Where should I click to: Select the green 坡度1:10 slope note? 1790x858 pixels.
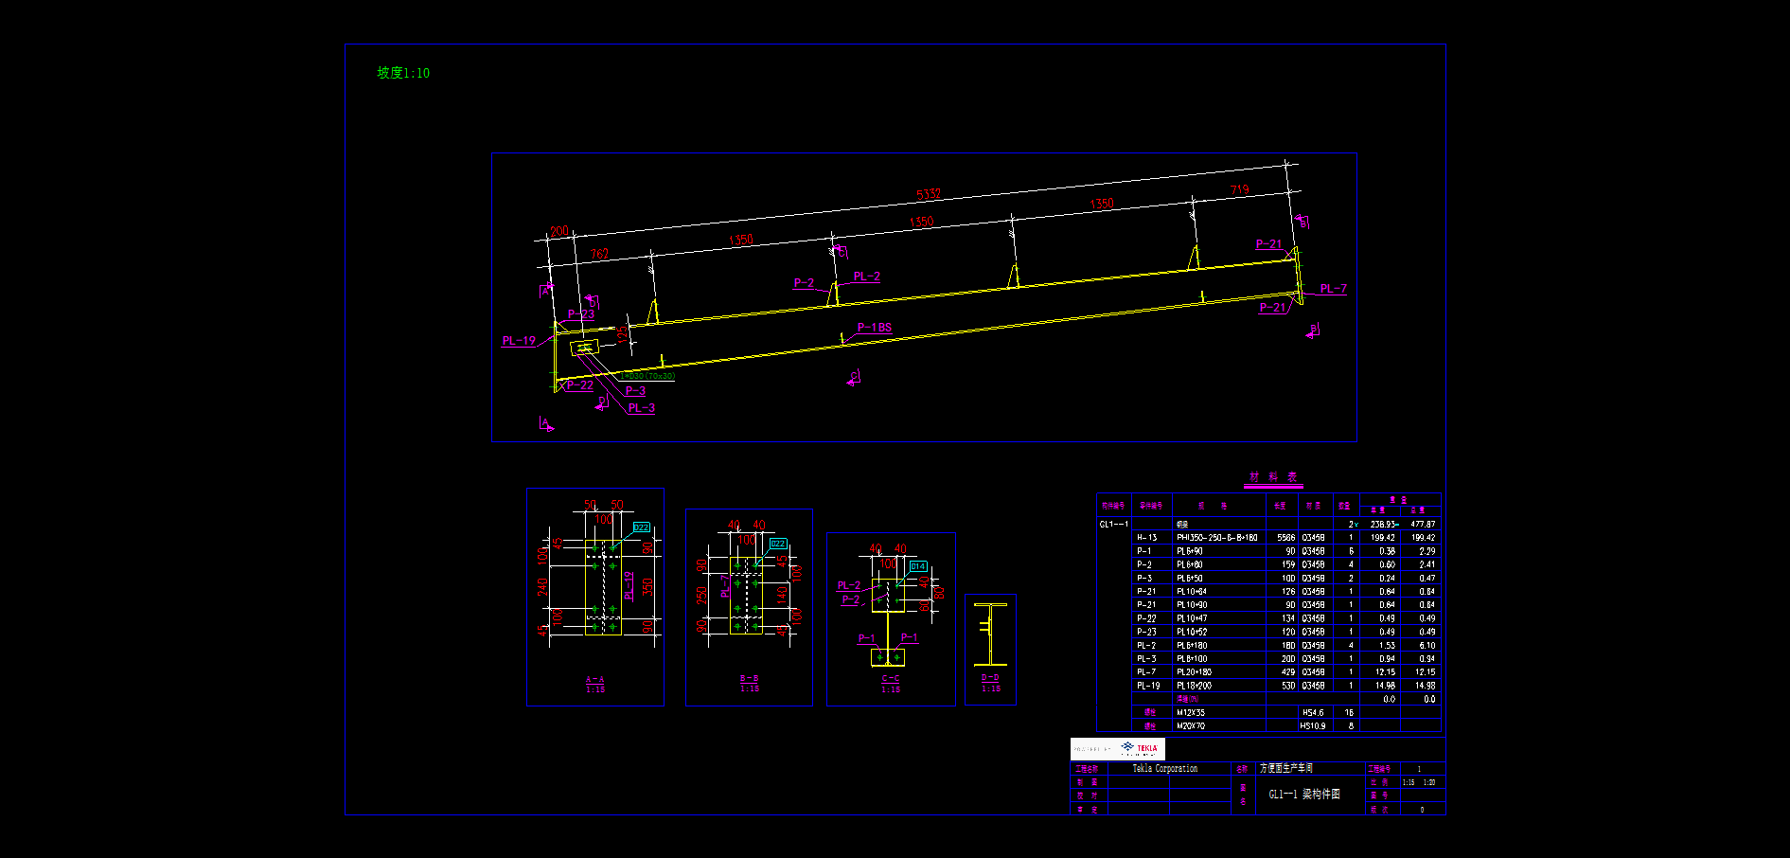click(403, 73)
